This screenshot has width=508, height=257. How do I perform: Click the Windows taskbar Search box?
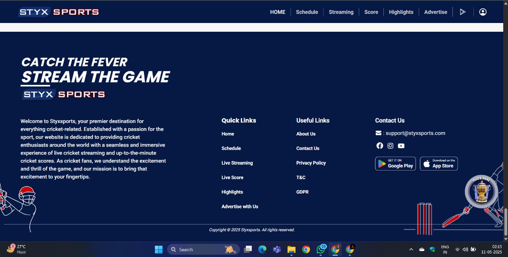click(203, 249)
